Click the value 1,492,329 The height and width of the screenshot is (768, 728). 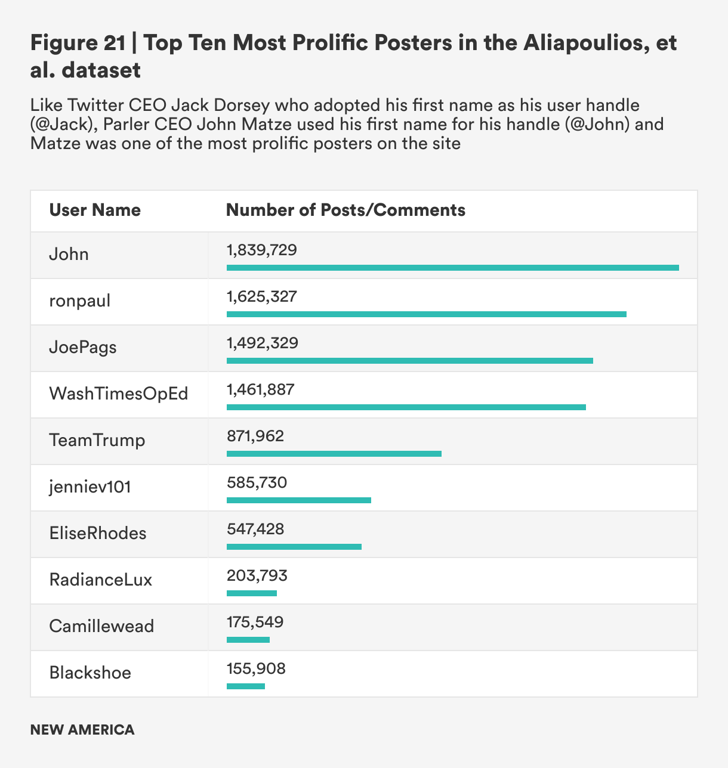(x=262, y=343)
